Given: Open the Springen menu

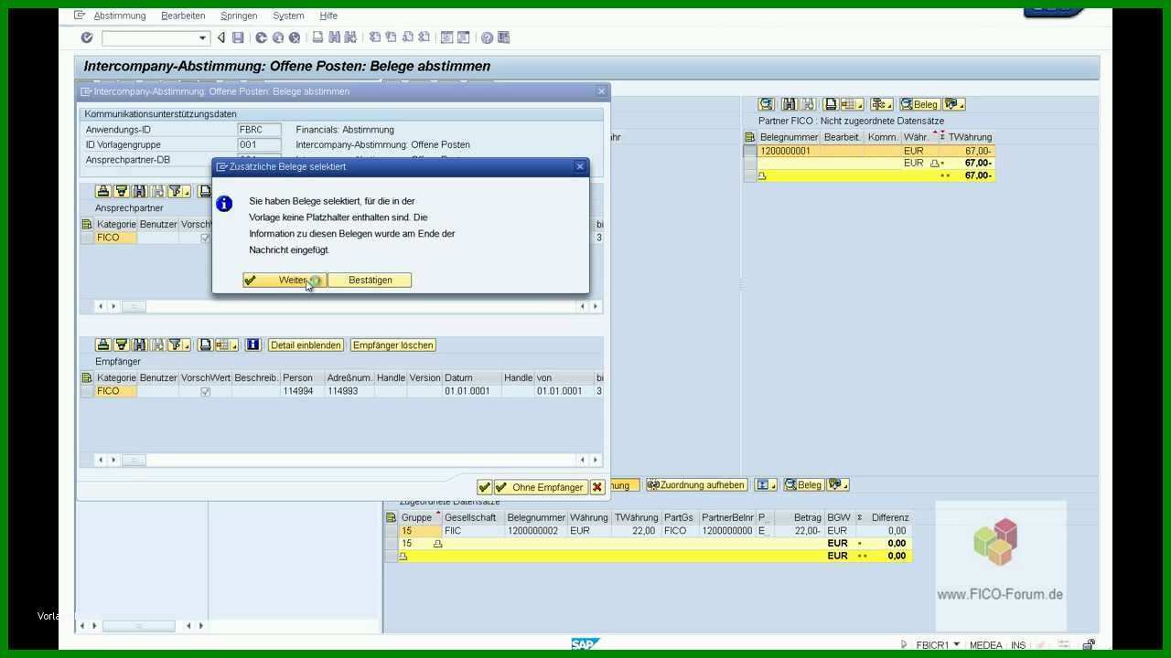Looking at the screenshot, I should (239, 16).
